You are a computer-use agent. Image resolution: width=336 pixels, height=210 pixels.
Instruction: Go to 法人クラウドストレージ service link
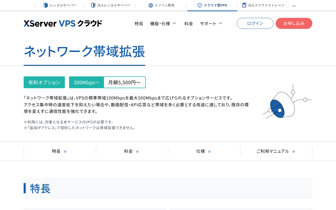pos(263,6)
